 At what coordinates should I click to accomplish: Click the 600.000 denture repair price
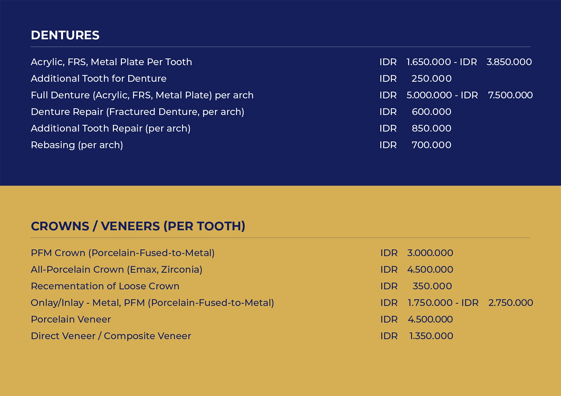click(431, 112)
